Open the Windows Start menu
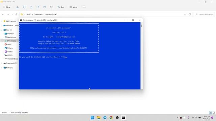The height and width of the screenshot is (121, 216). (92, 118)
